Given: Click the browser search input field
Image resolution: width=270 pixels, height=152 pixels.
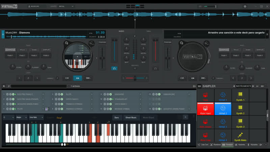Looking at the screenshot, I should [x=39, y=86].
